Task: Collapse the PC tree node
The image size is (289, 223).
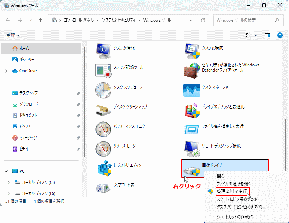Action: [6, 171]
